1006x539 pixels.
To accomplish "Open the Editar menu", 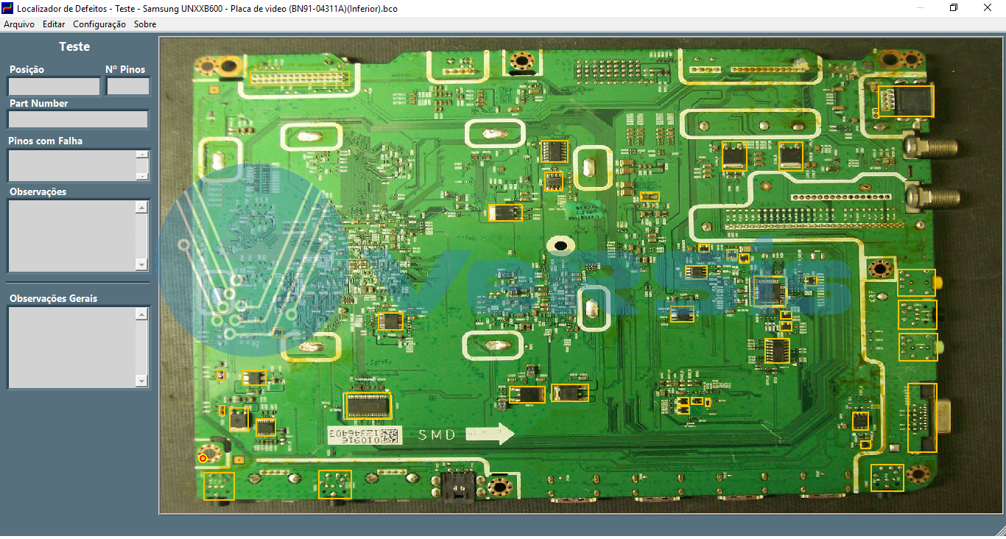I will pos(54,24).
